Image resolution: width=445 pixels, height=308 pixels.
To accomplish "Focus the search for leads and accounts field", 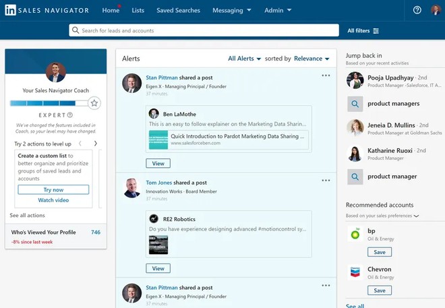I will [x=204, y=30].
